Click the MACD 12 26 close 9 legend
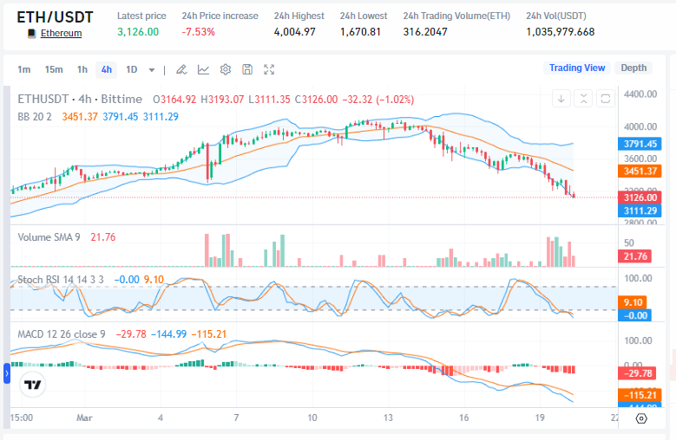Viewport: 676px width, 440px height. pos(62,333)
